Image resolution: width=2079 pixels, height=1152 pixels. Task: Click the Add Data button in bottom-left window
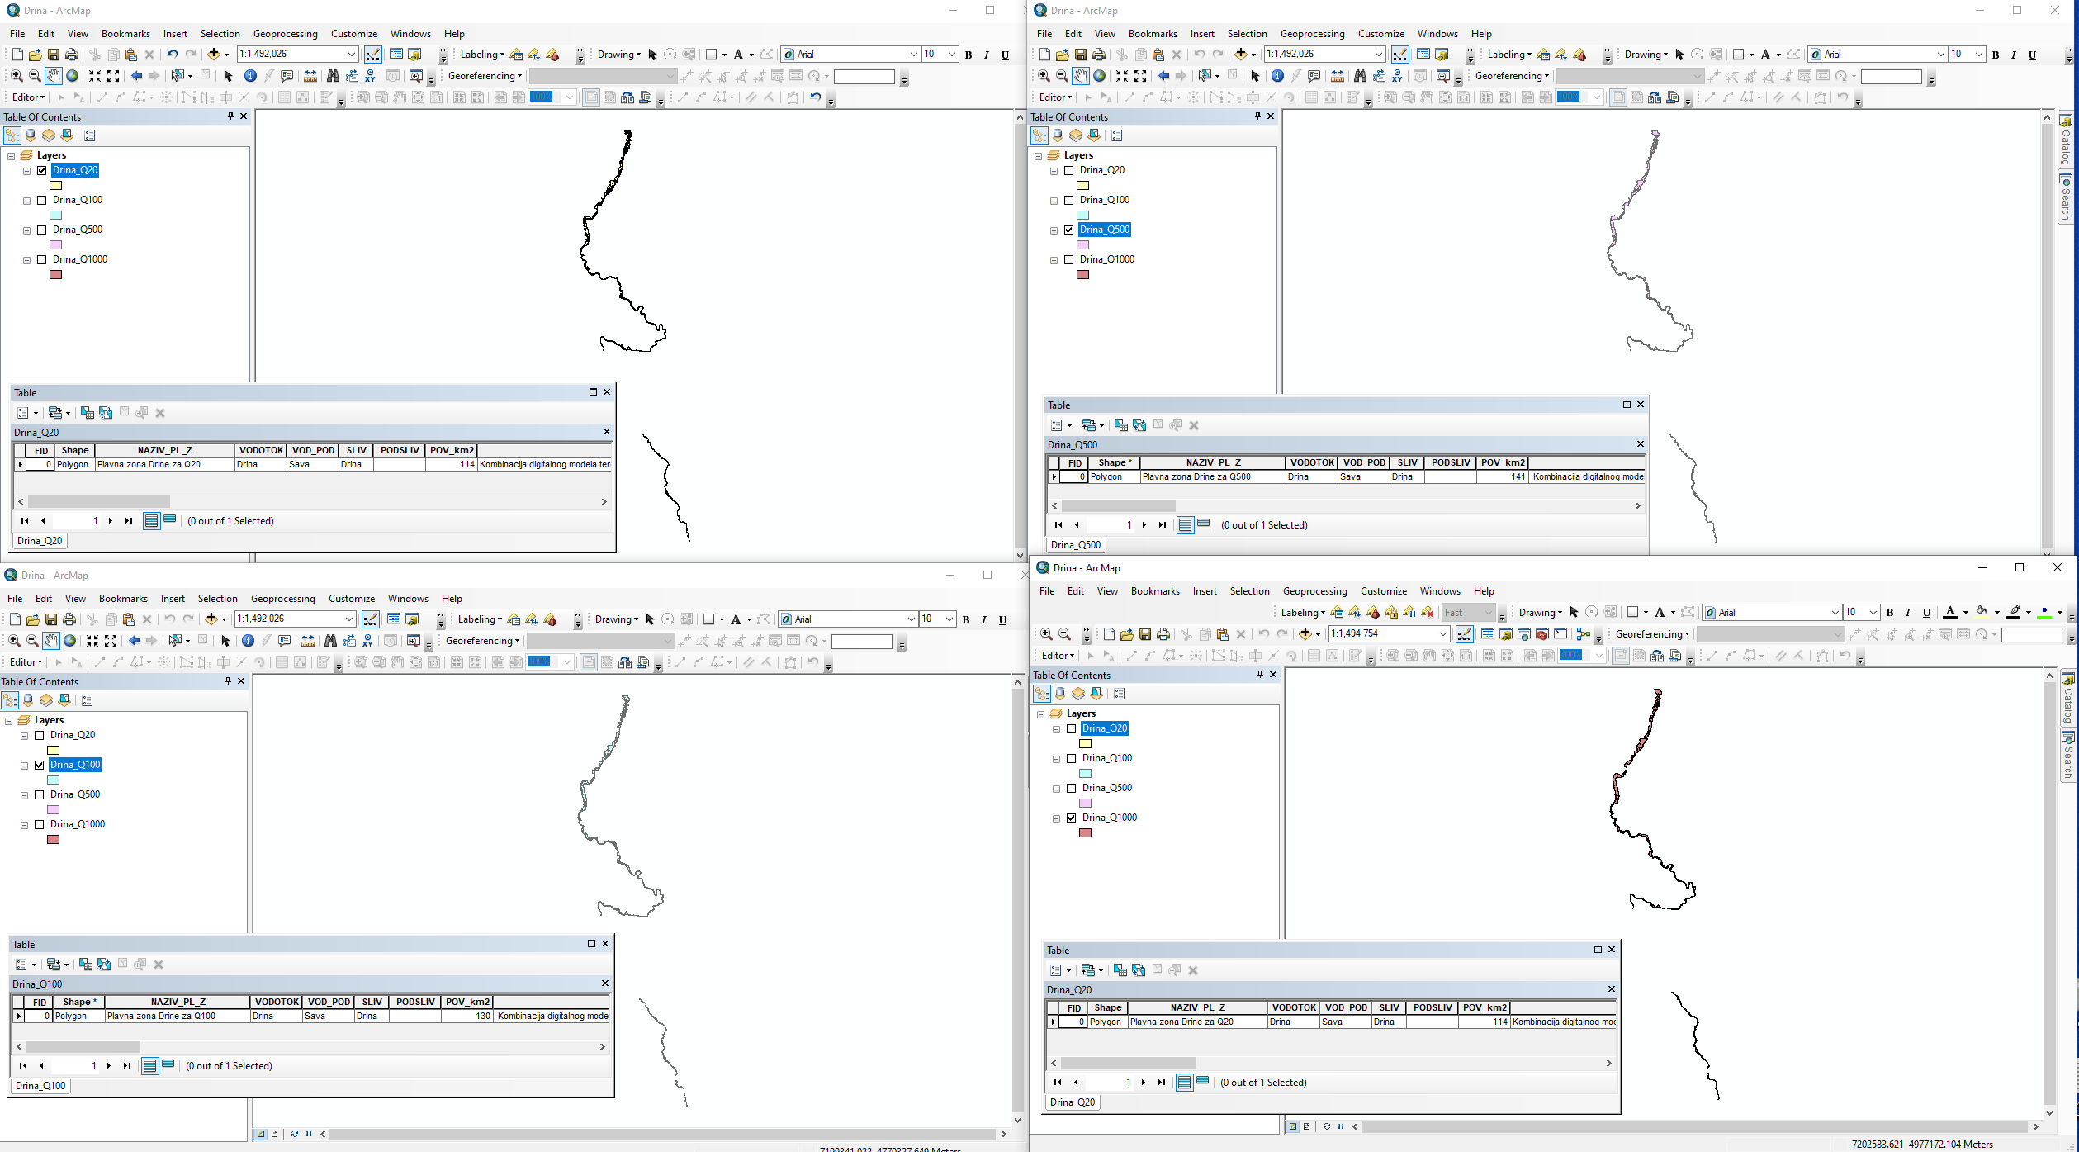211,619
